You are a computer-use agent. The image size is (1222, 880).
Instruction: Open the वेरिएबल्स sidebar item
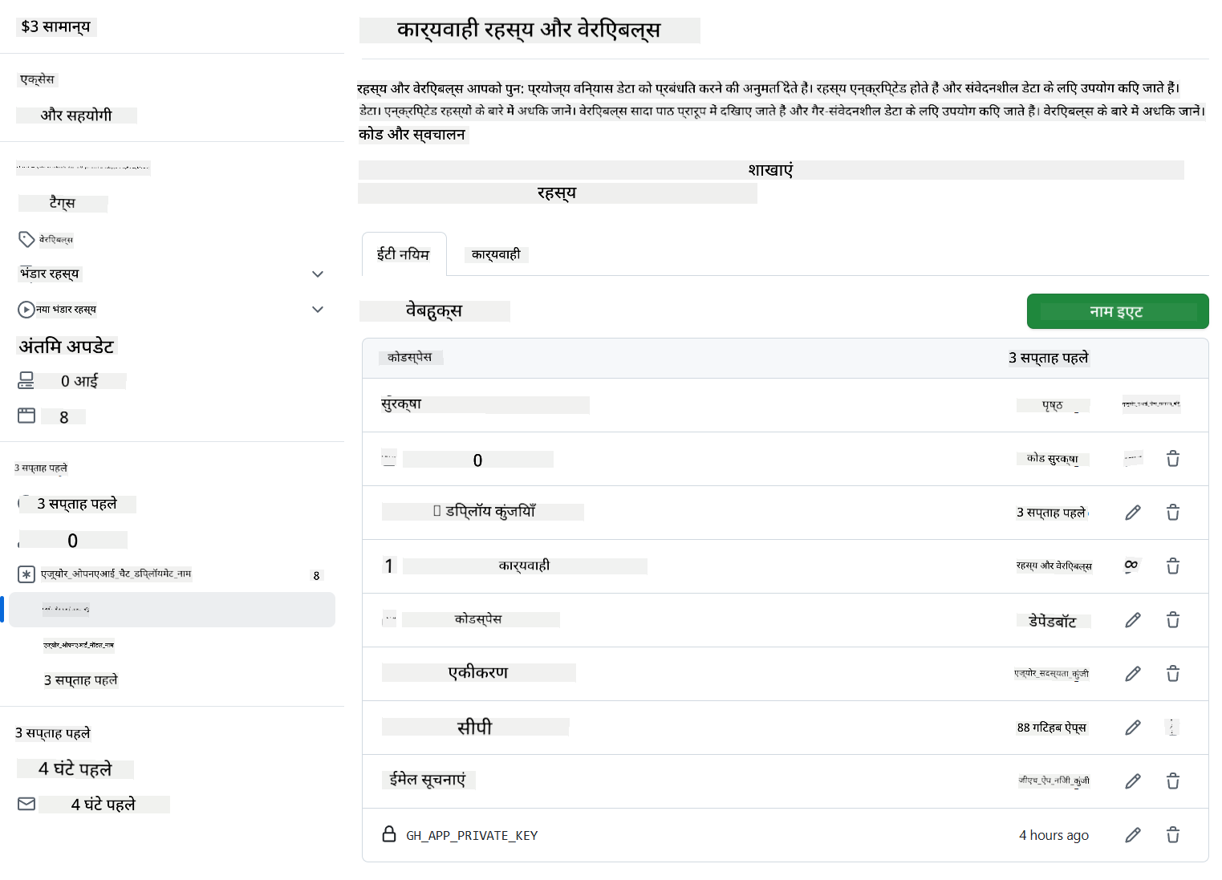point(56,239)
